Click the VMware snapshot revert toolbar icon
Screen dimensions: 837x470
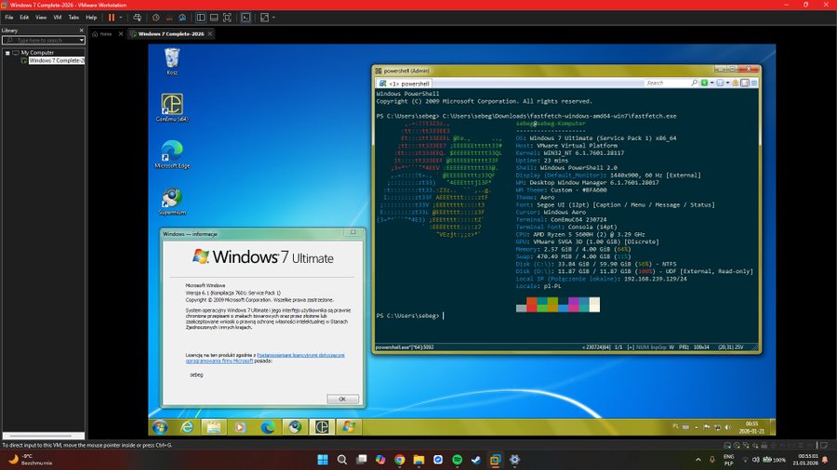[171, 17]
